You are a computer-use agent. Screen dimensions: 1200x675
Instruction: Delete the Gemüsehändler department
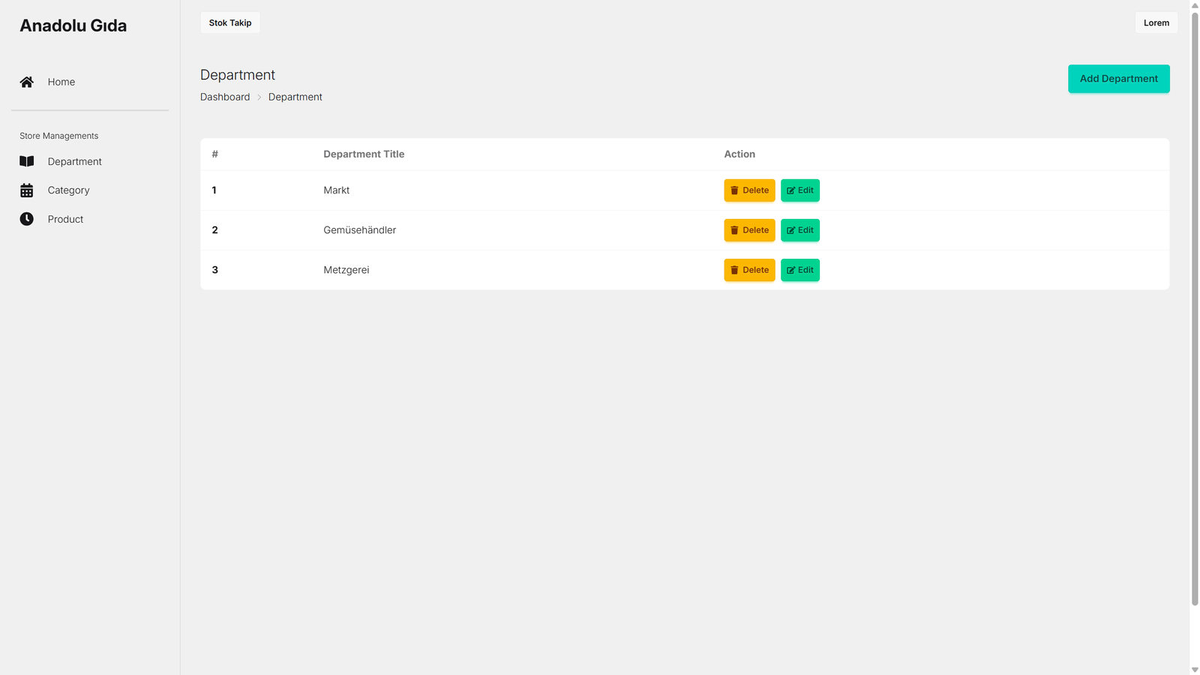[749, 230]
